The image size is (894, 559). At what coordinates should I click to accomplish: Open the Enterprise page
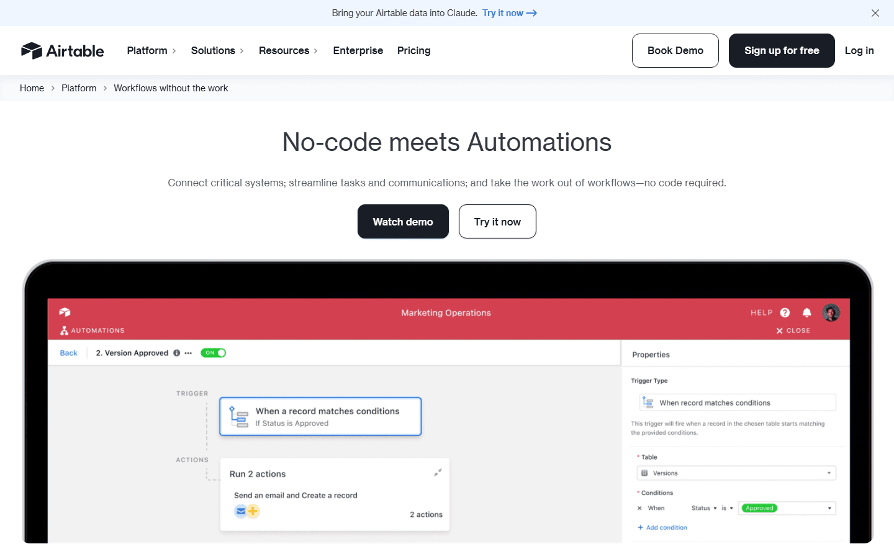click(x=358, y=50)
